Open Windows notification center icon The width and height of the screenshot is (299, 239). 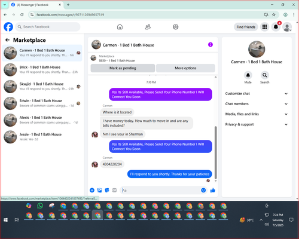point(291,220)
